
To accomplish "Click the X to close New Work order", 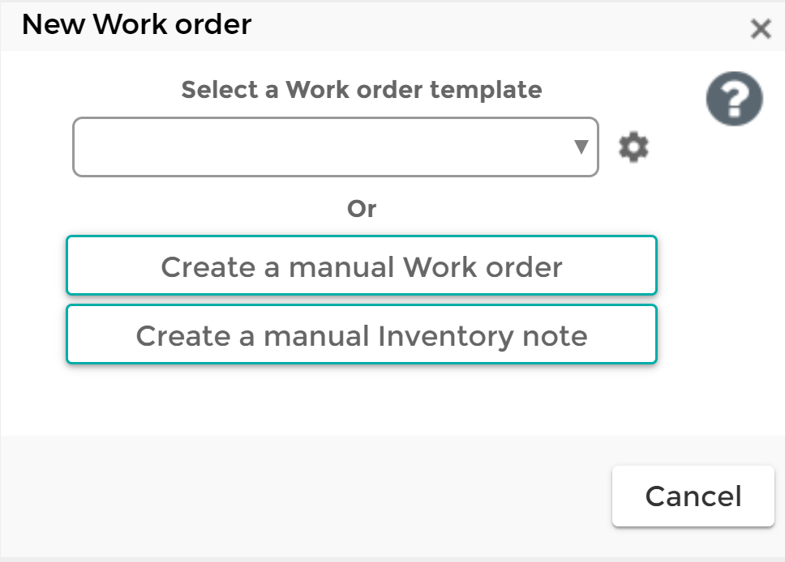I will click(760, 28).
